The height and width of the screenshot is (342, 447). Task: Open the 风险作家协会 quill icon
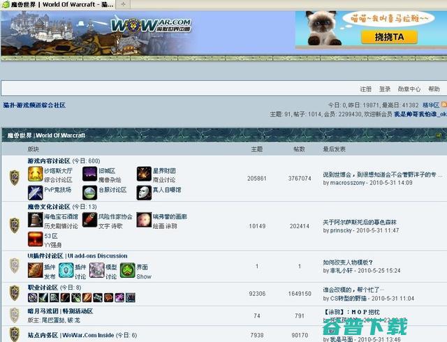click(x=90, y=220)
